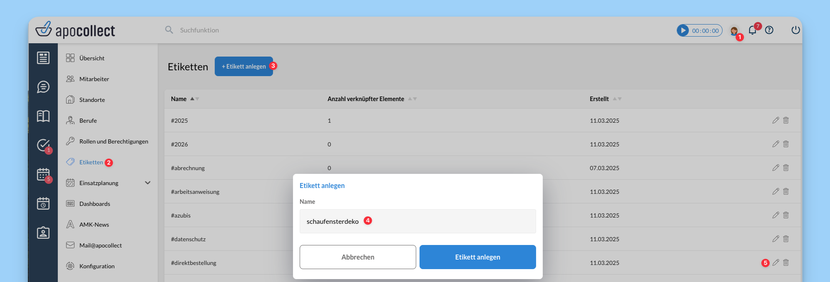
Task: Click the Abbrechen button in dialog
Action: [358, 257]
